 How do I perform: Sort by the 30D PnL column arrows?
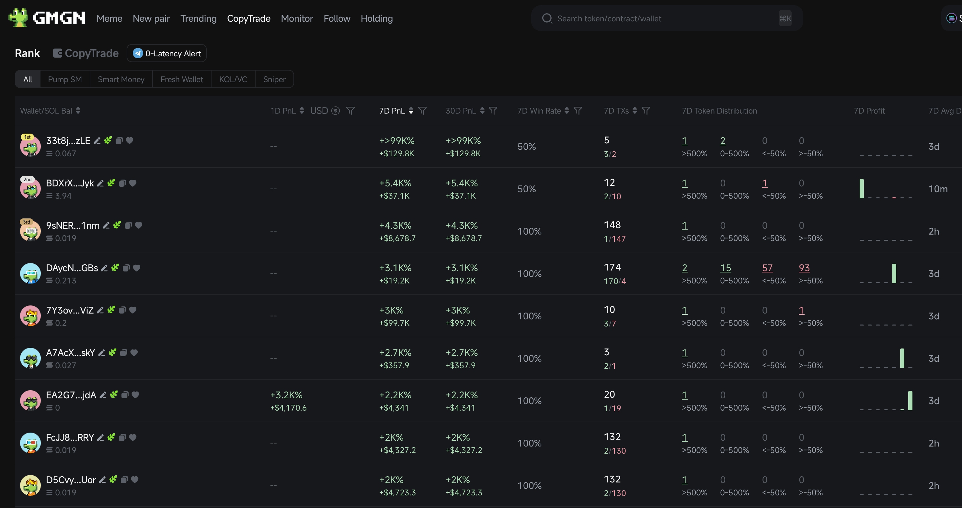(x=482, y=111)
